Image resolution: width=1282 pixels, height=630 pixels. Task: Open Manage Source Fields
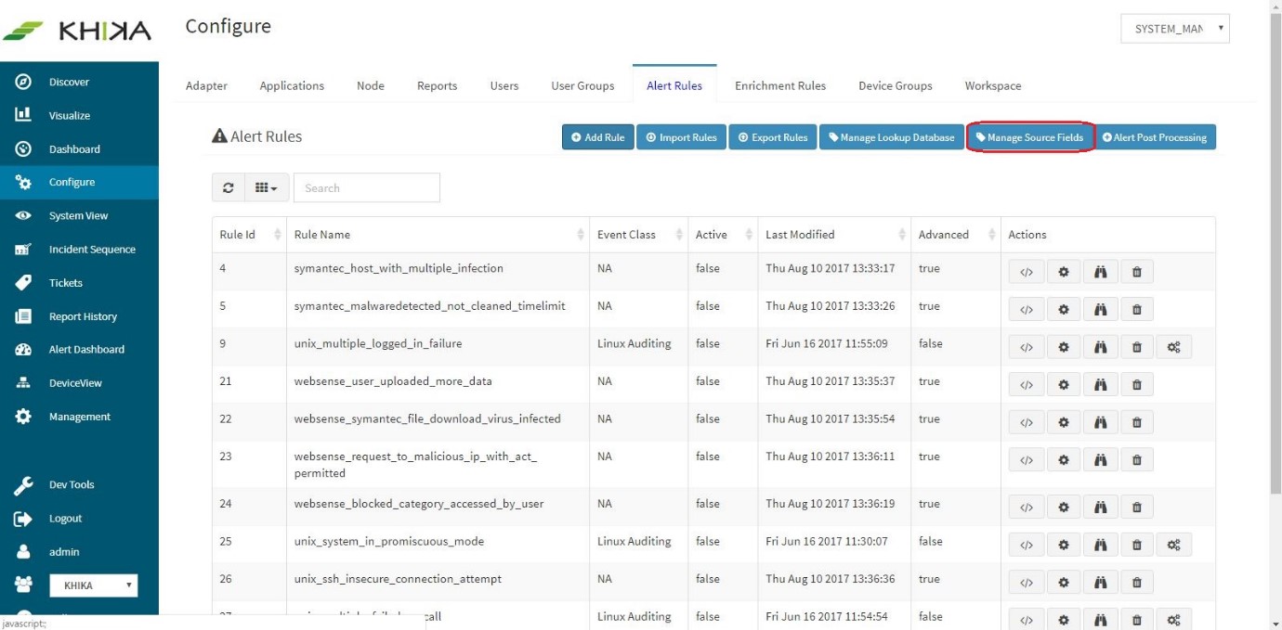coord(1029,137)
